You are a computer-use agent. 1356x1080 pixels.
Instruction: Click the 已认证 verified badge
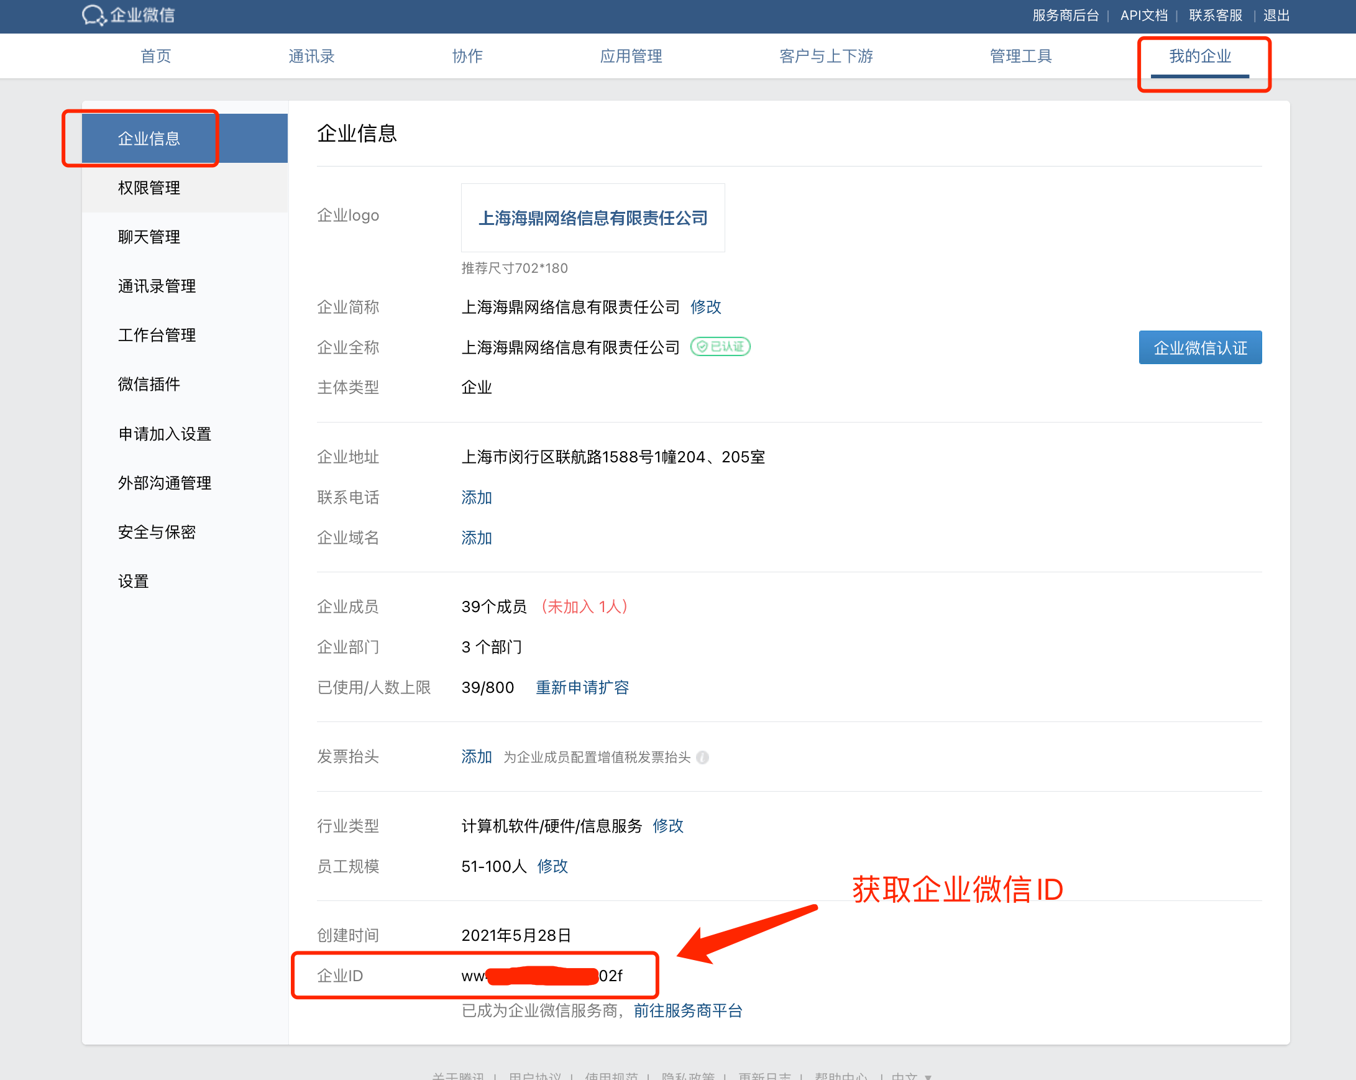[720, 347]
